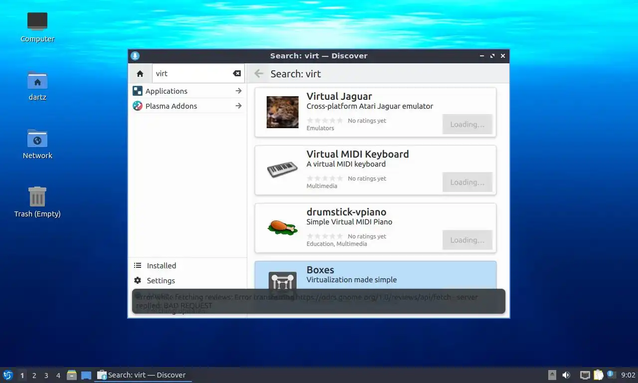The height and width of the screenshot is (383, 638).
Task: Open the volume control tray icon
Action: pyautogui.click(x=566, y=375)
